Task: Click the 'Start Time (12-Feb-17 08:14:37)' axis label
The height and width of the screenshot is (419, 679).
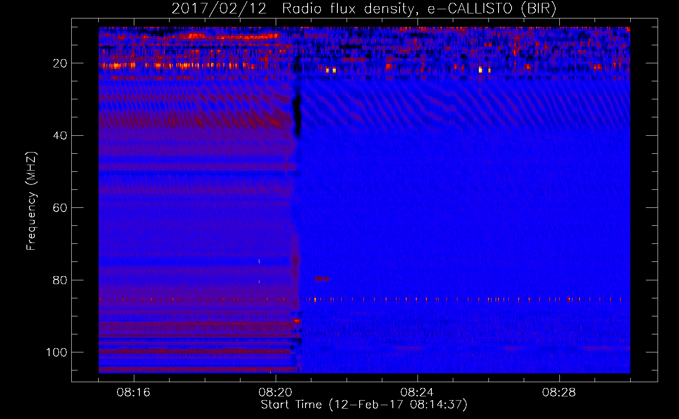Action: pos(364,405)
